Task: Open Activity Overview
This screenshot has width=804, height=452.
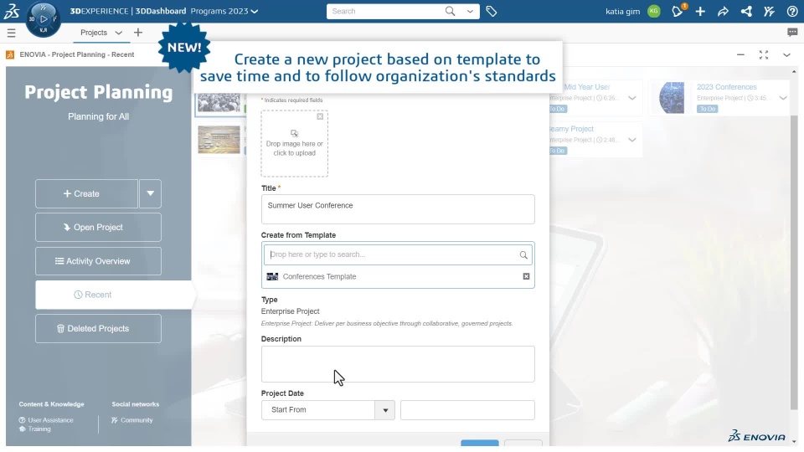Action: (x=98, y=261)
